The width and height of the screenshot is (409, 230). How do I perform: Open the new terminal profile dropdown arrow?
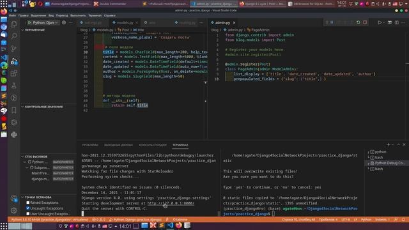coord(392,144)
